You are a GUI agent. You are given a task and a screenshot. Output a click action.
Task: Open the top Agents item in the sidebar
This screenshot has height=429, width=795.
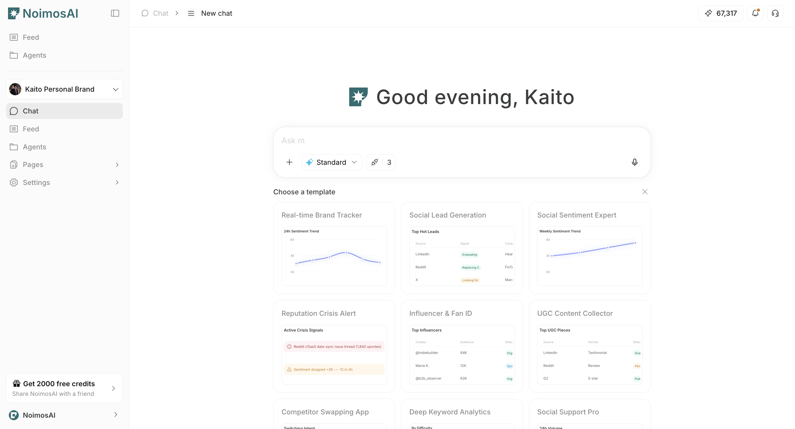[64, 55]
